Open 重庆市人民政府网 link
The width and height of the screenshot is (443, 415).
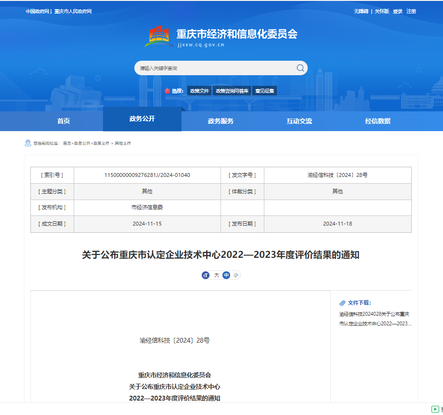(73, 11)
